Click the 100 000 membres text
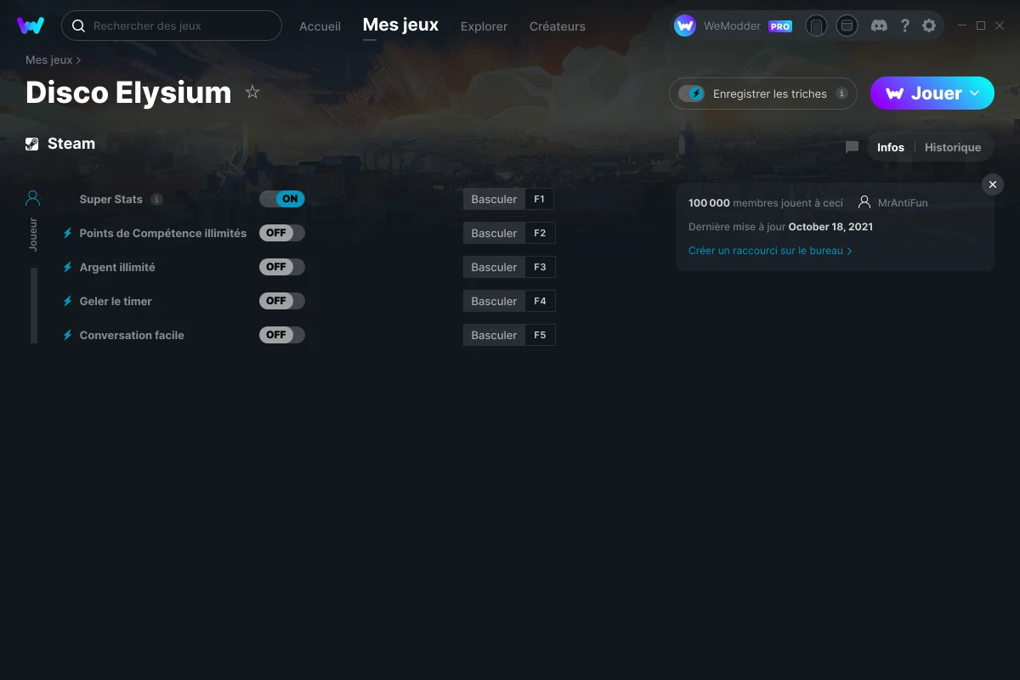 tap(766, 203)
